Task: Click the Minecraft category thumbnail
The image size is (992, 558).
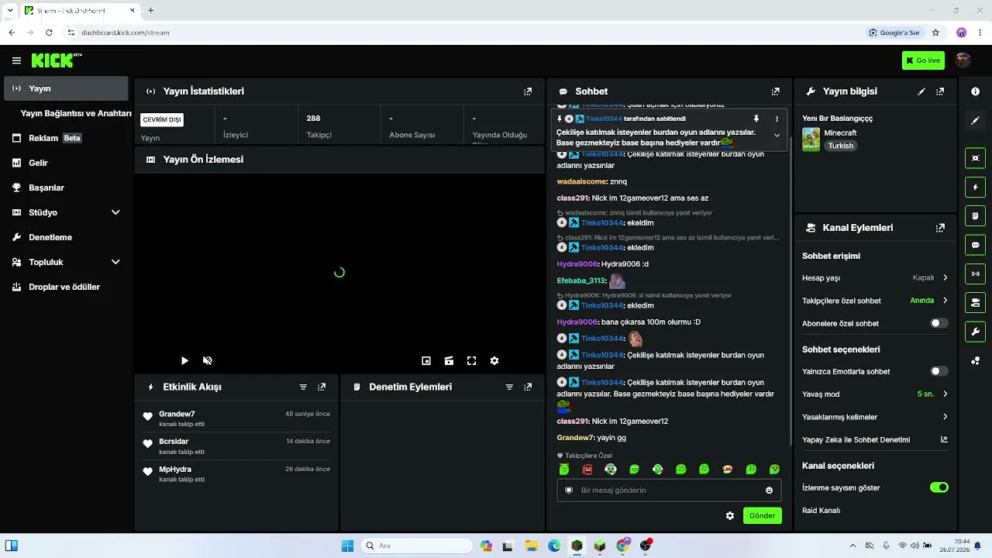Action: pyautogui.click(x=811, y=139)
